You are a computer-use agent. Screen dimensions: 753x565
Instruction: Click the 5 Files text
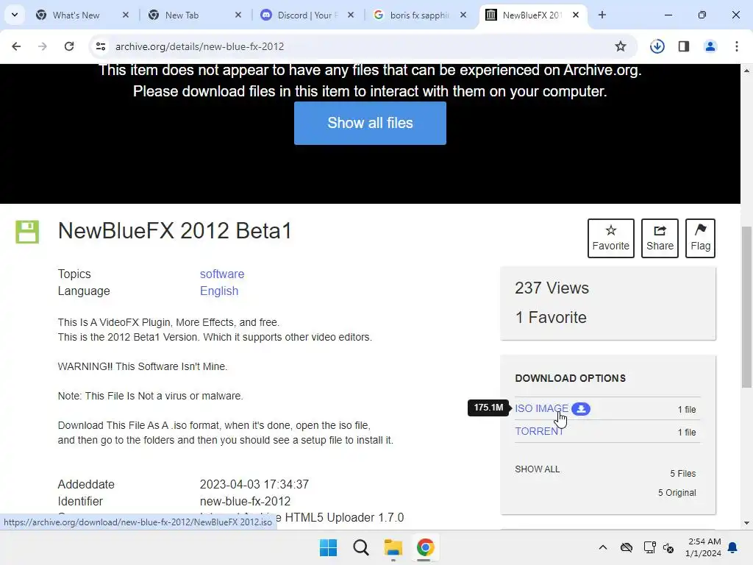coord(683,473)
